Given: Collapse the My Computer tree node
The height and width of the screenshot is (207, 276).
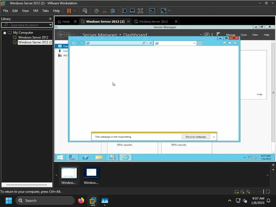Looking at the screenshot, I should point(5,33).
